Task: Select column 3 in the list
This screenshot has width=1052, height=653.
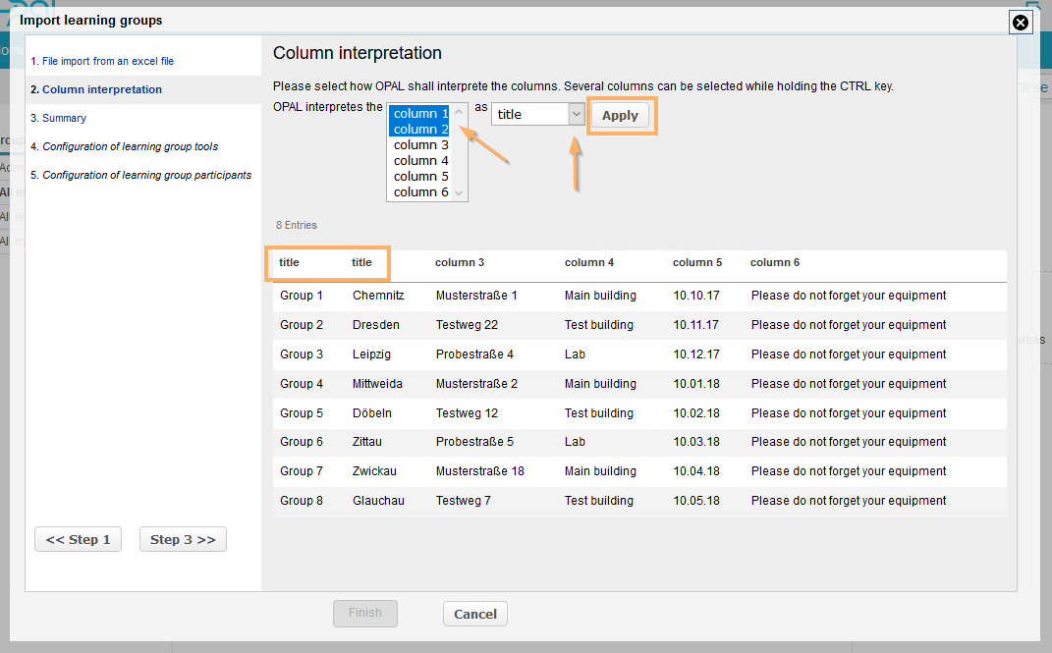Action: 420,145
